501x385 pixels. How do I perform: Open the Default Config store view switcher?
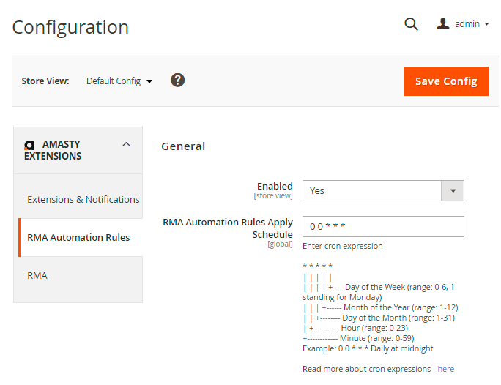tap(119, 81)
